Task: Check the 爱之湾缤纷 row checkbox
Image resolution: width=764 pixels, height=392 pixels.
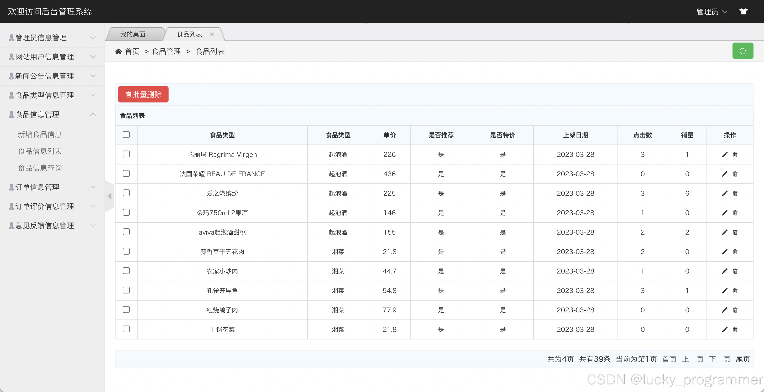Action: tap(126, 193)
